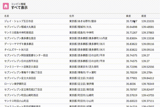Select address 東京都/昭島市/中神町
The width and height of the screenshot is (160, 107).
pyautogui.click(x=82, y=33)
